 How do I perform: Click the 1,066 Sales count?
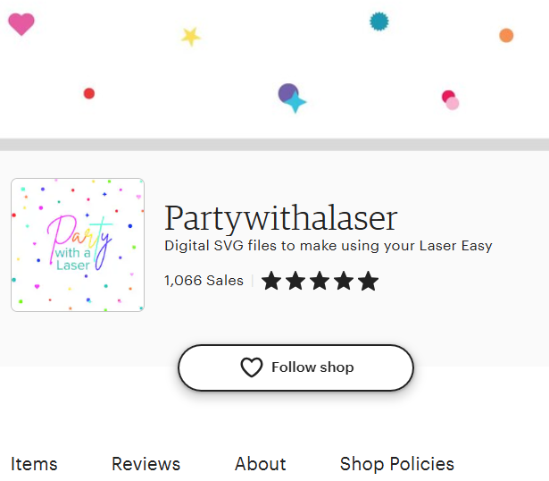(x=204, y=281)
